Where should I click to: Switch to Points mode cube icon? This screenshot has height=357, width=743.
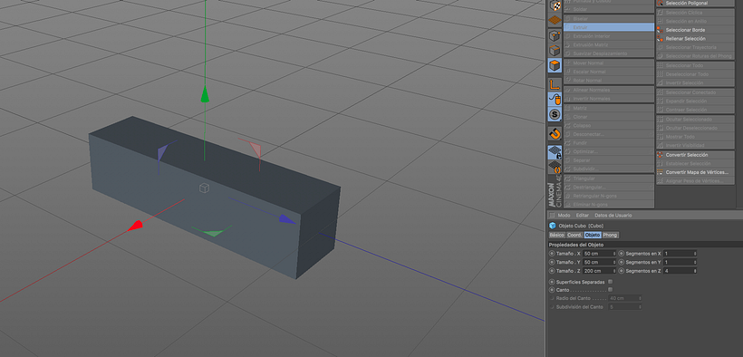point(555,35)
